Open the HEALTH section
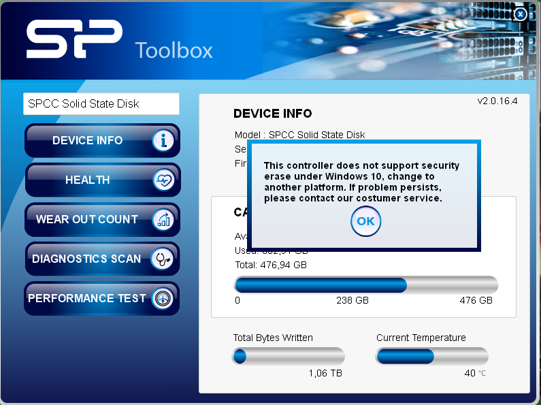Image resolution: width=541 pixels, height=405 pixels. (102, 180)
